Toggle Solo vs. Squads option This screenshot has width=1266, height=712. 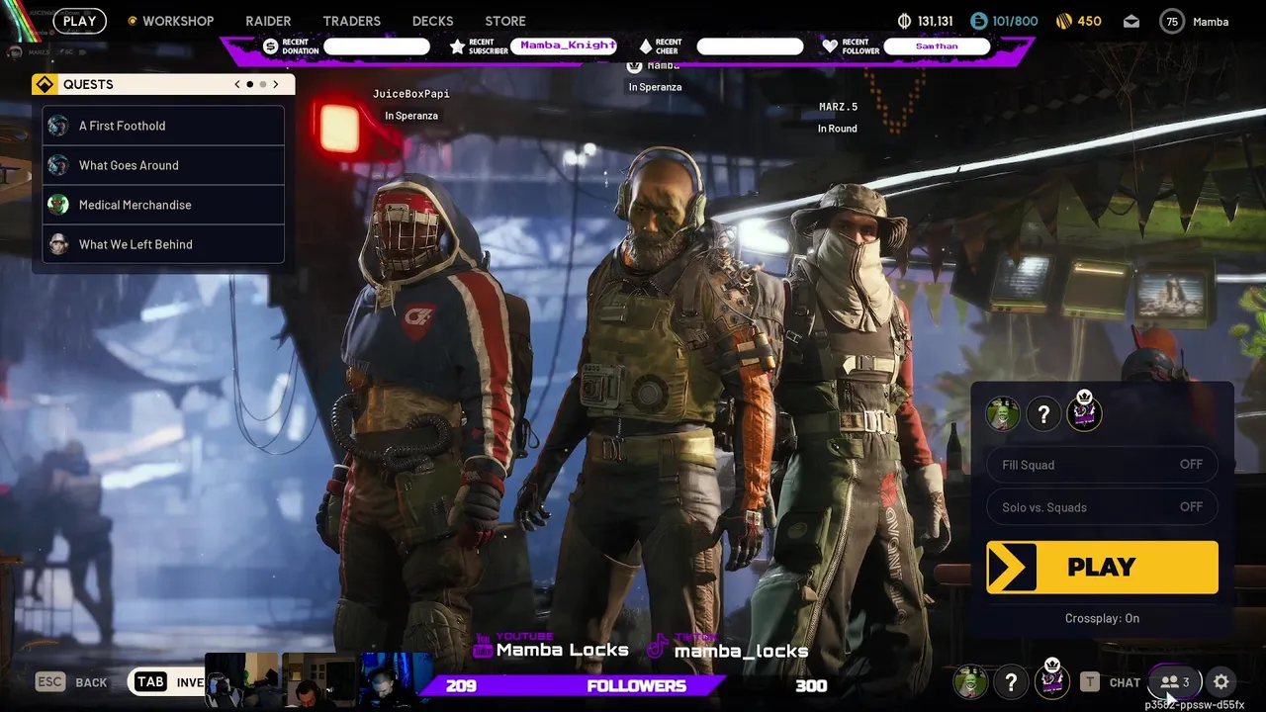coord(1102,507)
